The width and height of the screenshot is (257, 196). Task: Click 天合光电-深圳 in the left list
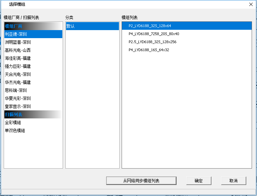[18, 74]
